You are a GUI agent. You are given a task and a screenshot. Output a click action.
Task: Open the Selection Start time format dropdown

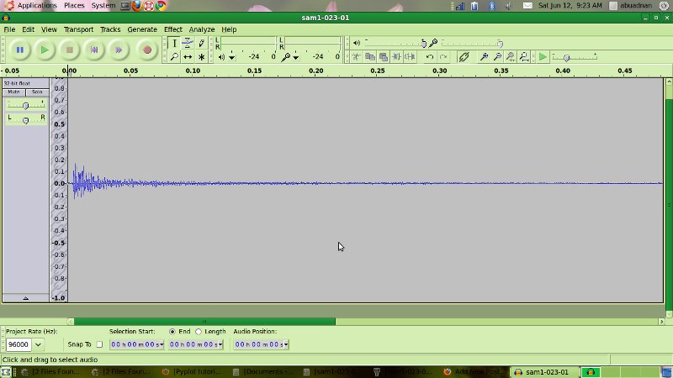point(161,344)
